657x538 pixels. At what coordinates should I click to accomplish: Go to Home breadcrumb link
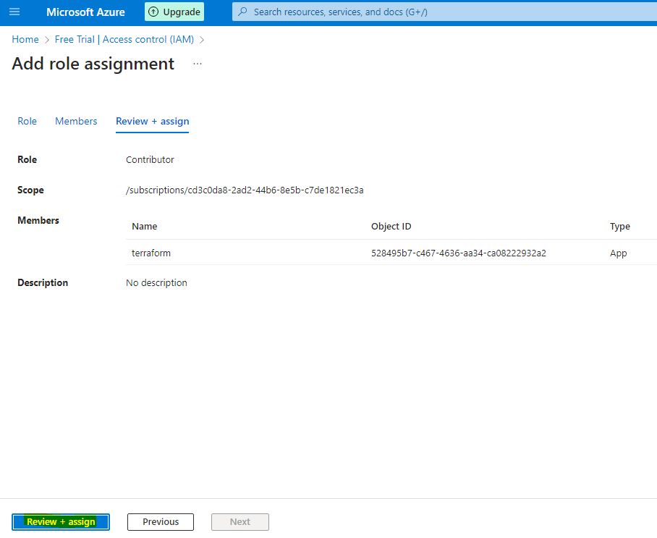click(x=25, y=40)
